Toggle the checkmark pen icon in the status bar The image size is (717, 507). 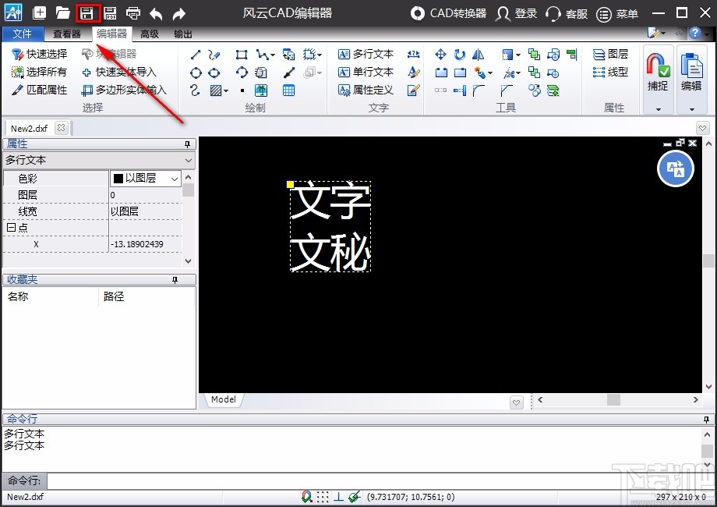click(x=355, y=497)
